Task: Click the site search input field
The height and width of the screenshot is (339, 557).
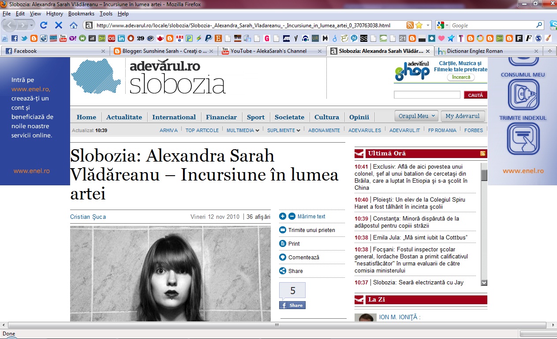Action: pos(427,95)
